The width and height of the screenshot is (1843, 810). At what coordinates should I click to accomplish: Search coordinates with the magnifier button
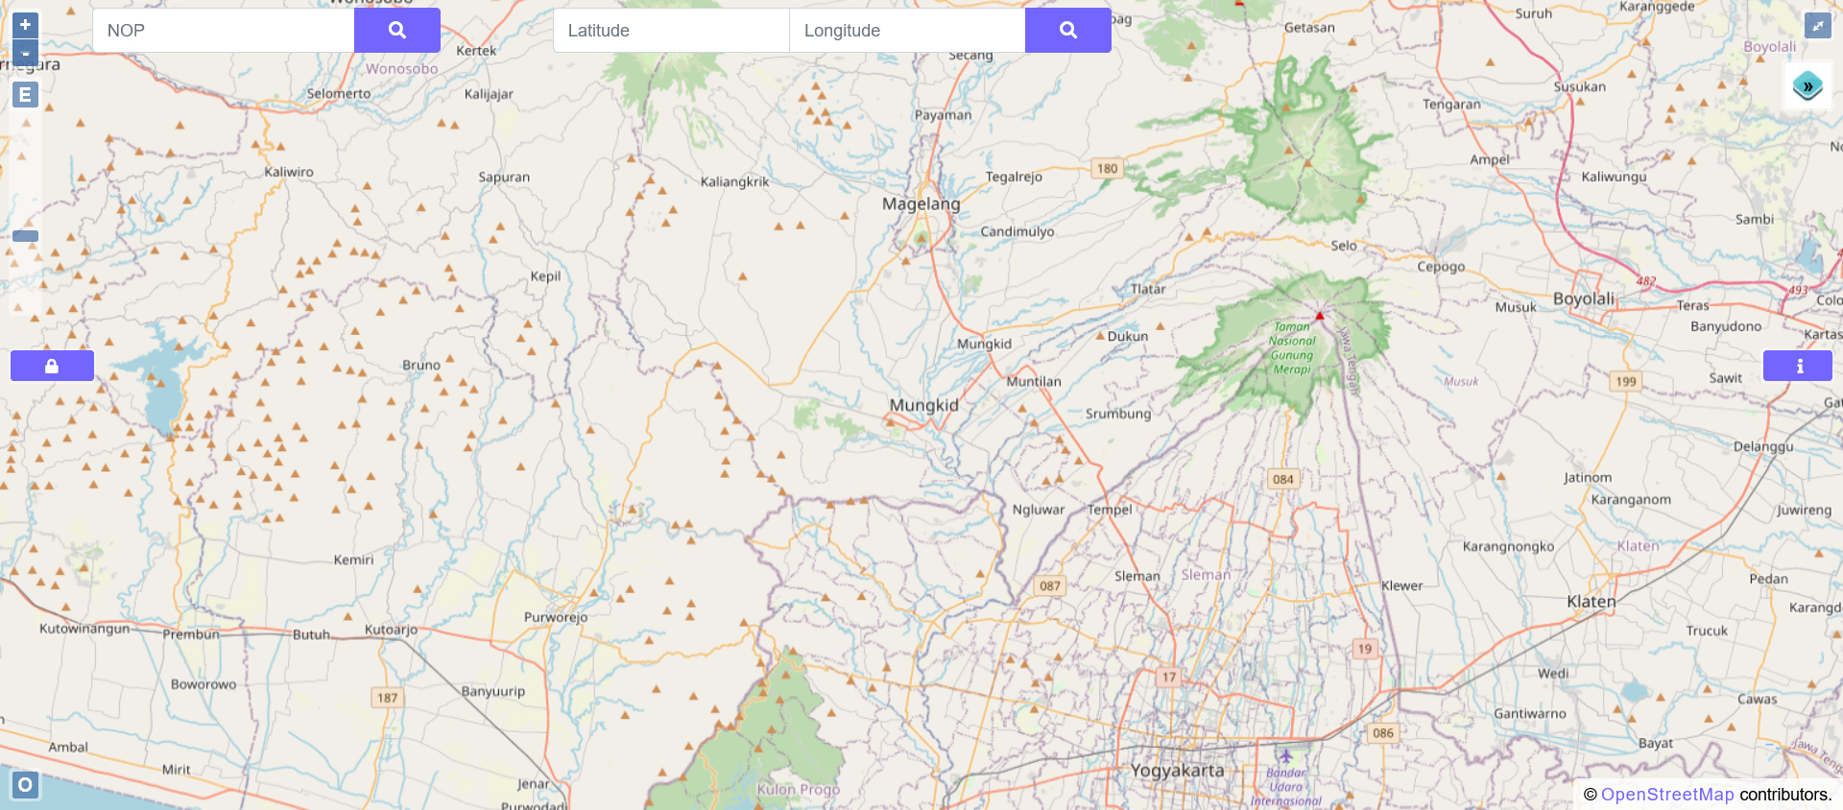click(1067, 31)
